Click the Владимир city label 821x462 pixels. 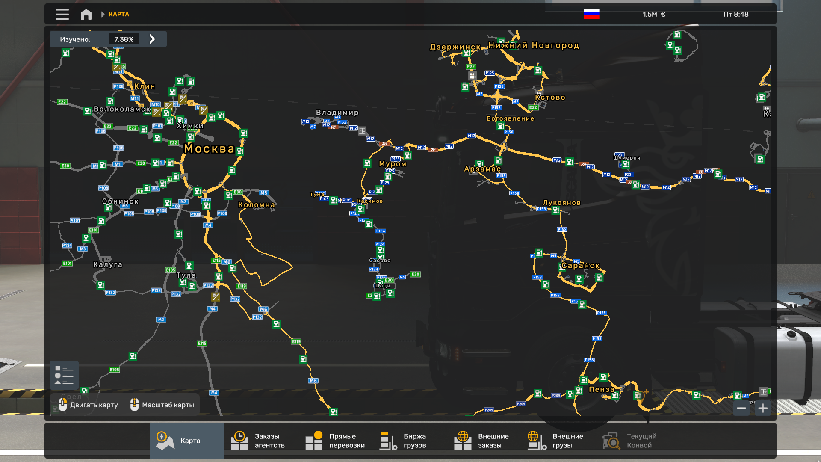pyautogui.click(x=337, y=113)
